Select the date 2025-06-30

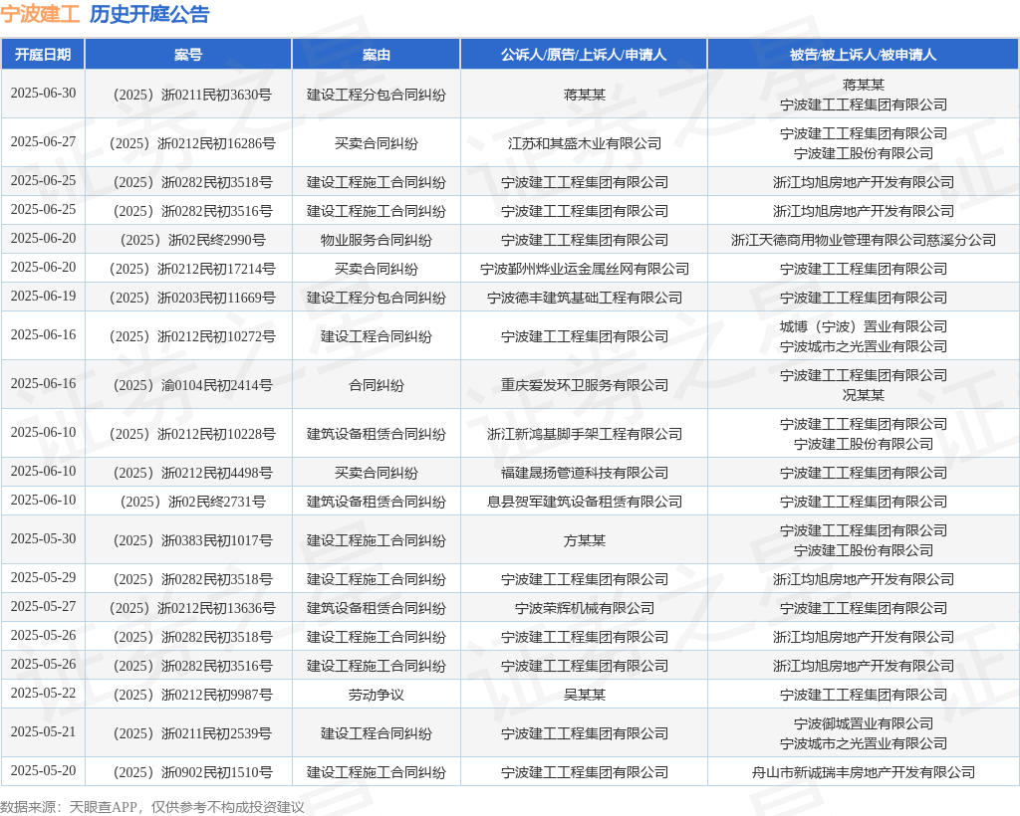(x=43, y=94)
